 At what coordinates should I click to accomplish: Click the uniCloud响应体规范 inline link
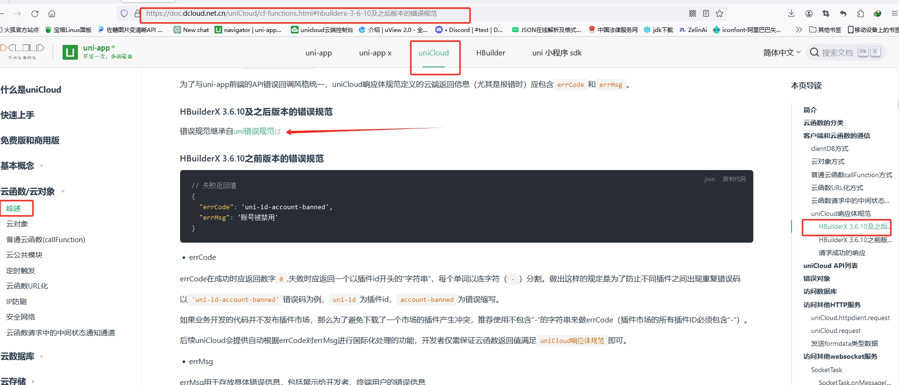(572, 341)
